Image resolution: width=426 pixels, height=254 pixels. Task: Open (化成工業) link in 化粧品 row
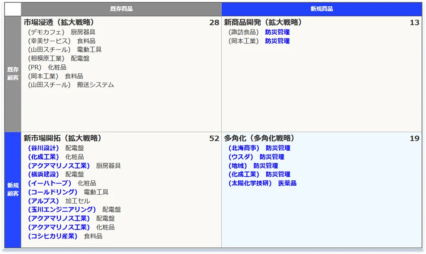pos(43,157)
